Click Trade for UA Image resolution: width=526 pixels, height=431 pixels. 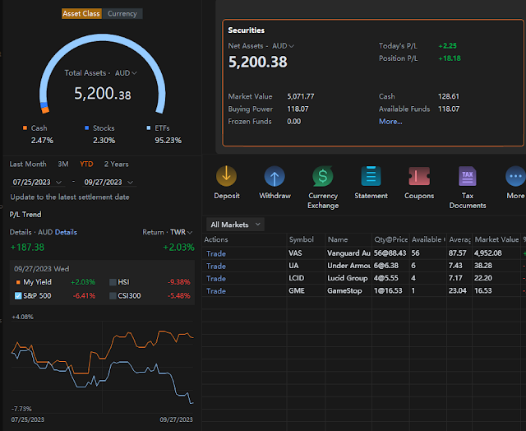pos(216,266)
